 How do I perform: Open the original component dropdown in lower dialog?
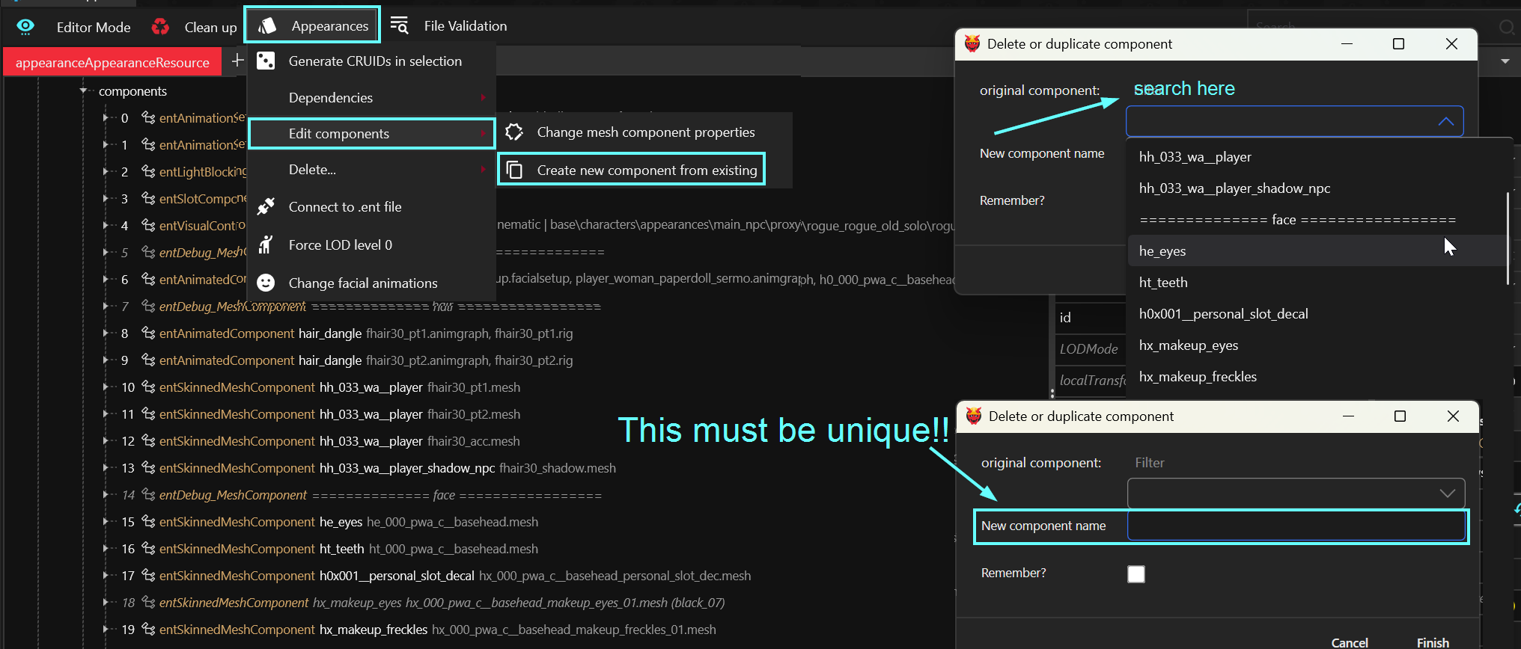click(x=1446, y=493)
